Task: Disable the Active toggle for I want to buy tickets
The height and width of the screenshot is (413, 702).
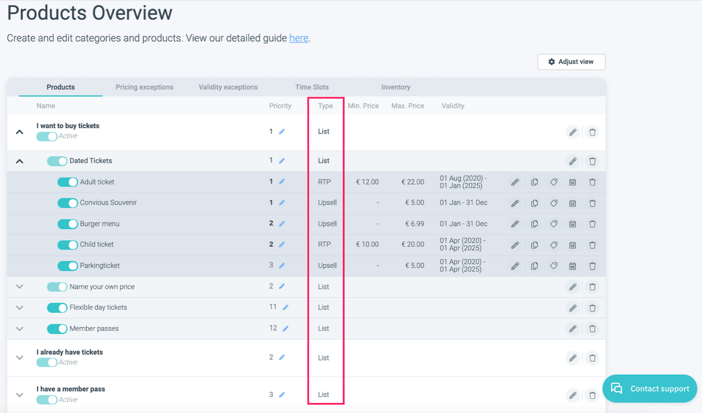Action: (47, 136)
